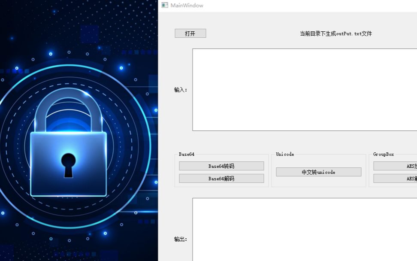Screen dimensions: 417x261
Task: Click the lower AES button in GroupBox
Action: [395, 179]
